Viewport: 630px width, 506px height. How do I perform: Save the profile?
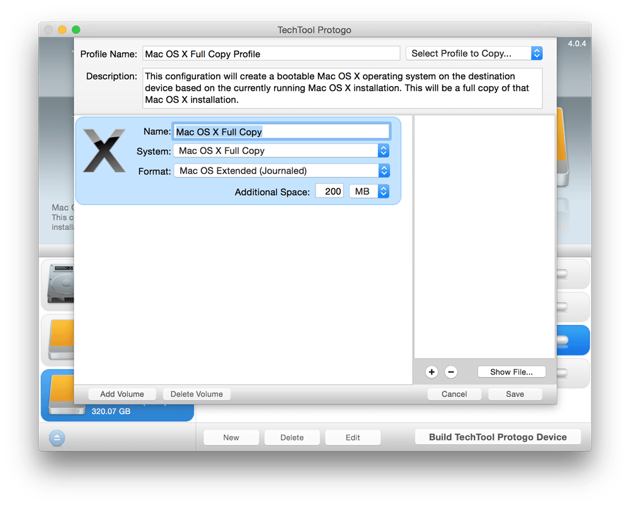515,394
